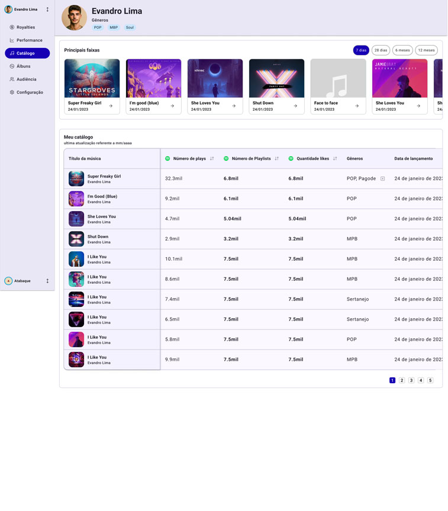Click the 10.1mil plays value
This screenshot has height=511, width=448.
173,259
